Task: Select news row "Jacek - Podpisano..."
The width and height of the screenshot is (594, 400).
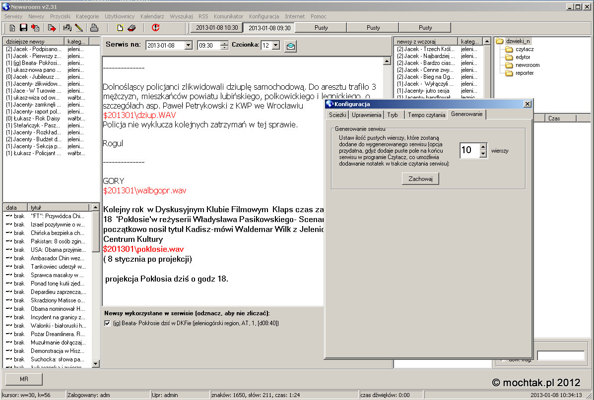Action: click(34, 49)
